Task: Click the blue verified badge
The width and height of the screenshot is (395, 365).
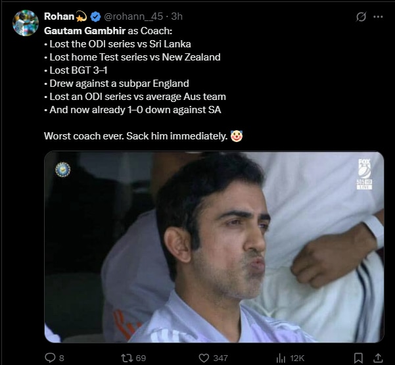Action: (x=94, y=16)
